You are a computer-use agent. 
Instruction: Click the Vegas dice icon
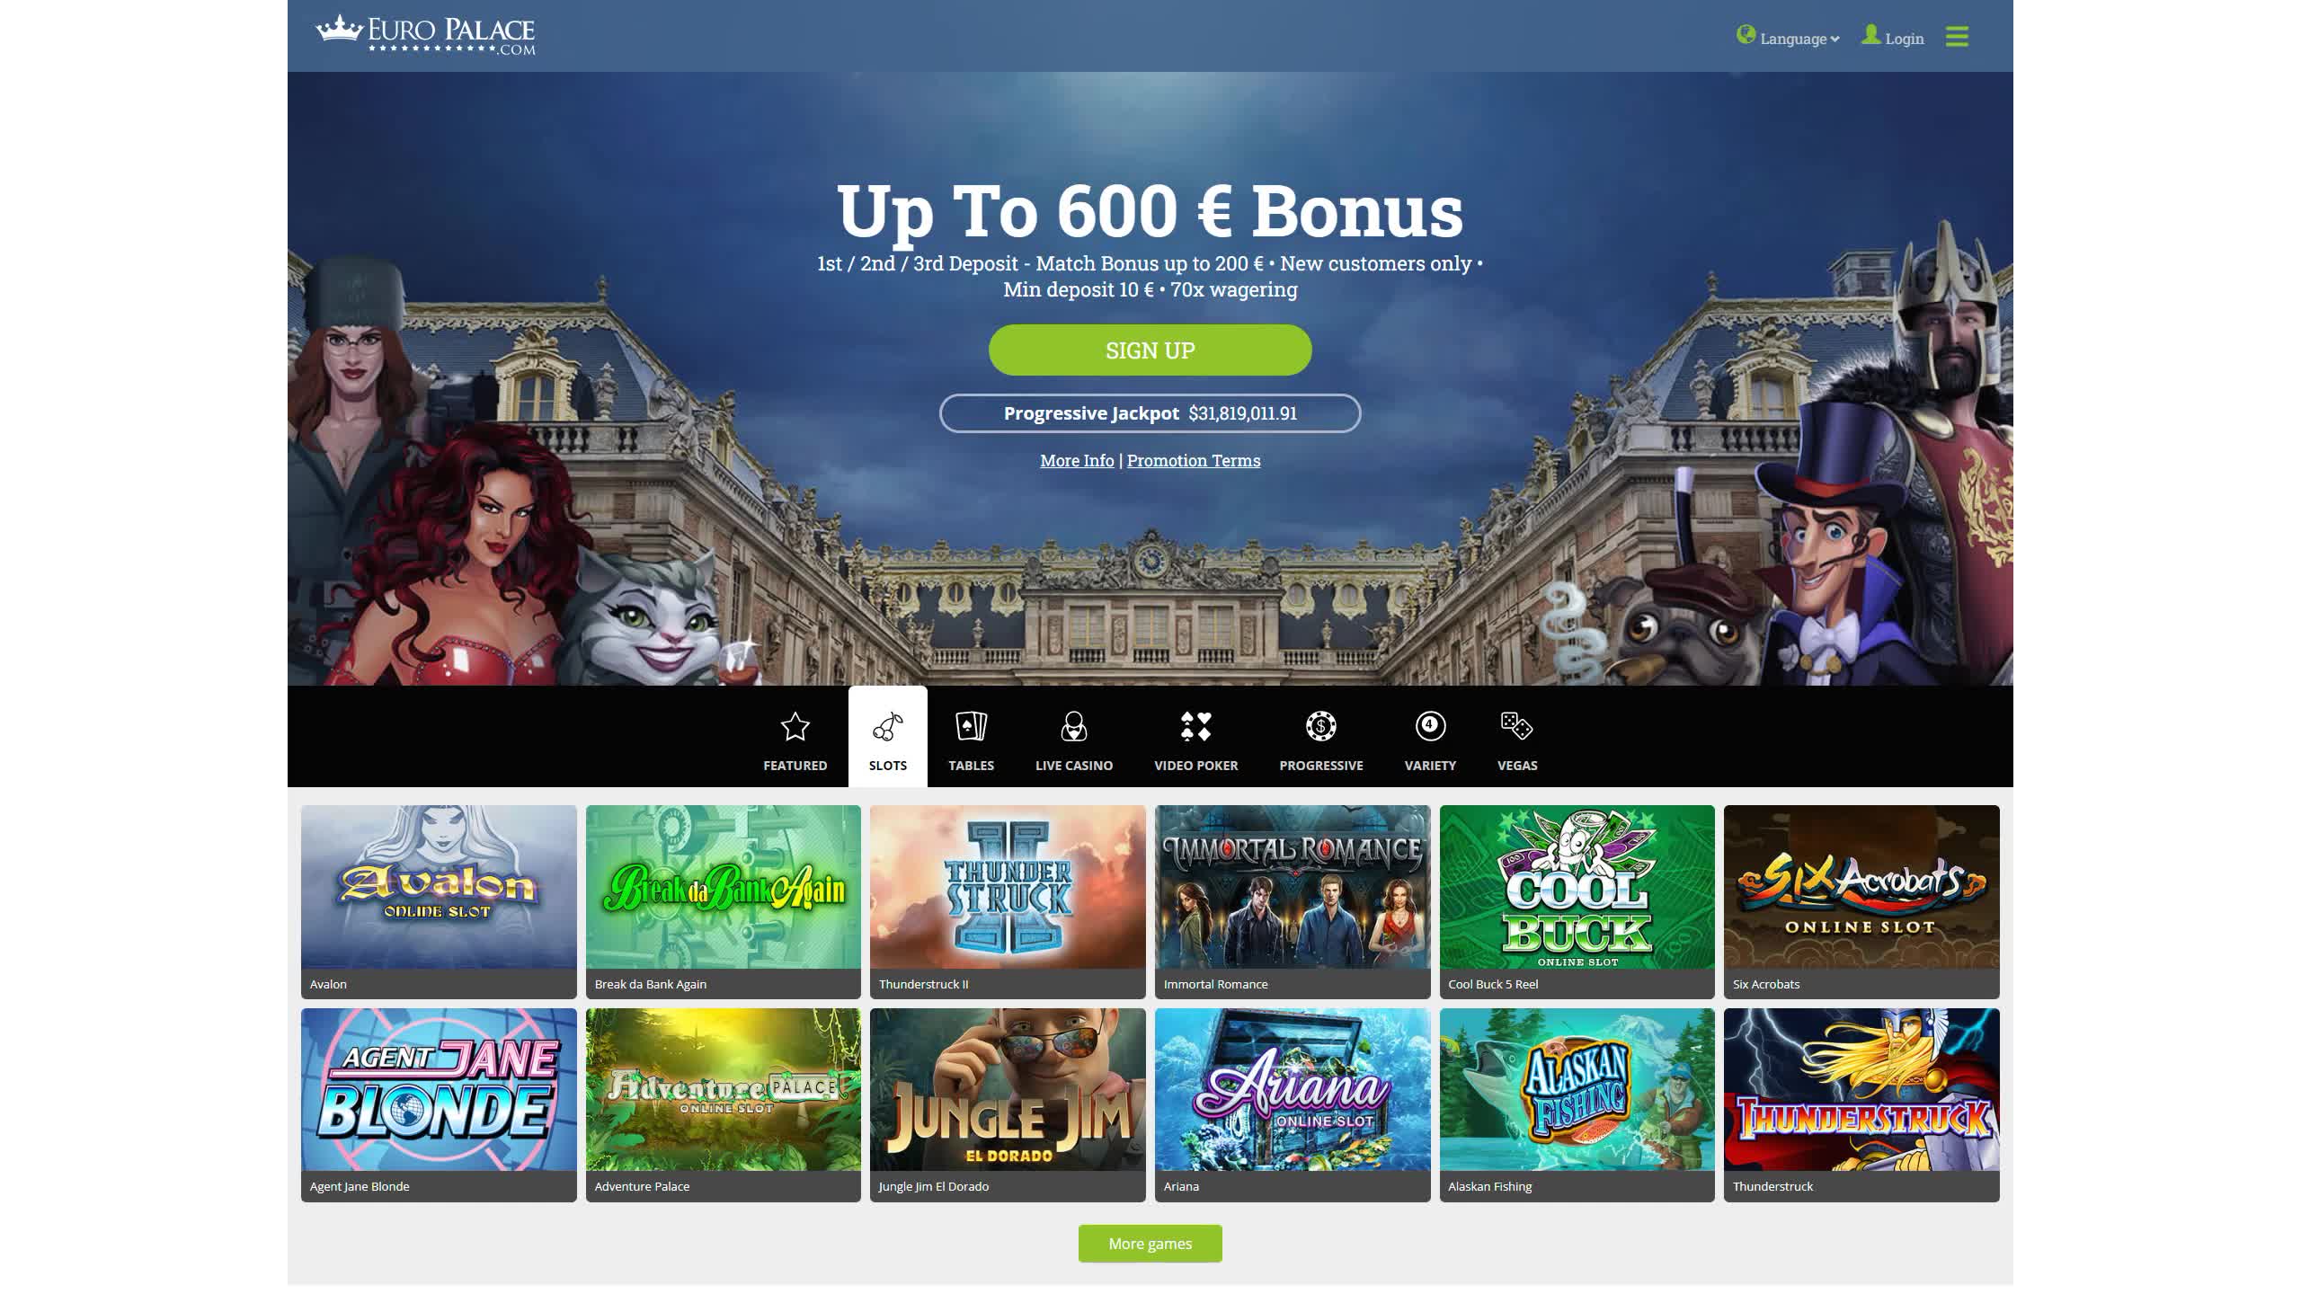coord(1516,726)
